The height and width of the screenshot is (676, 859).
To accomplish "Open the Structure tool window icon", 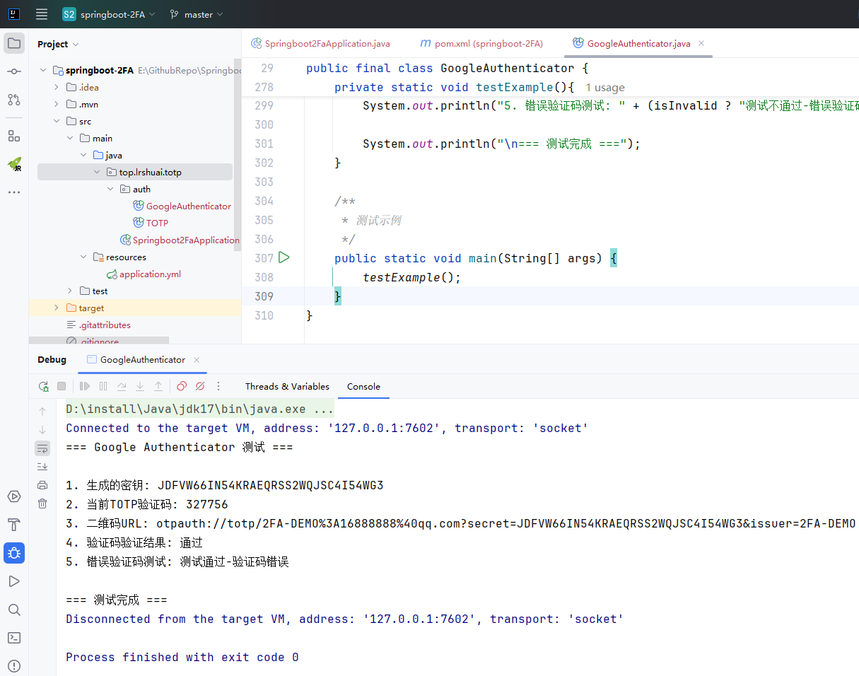I will coord(14,136).
